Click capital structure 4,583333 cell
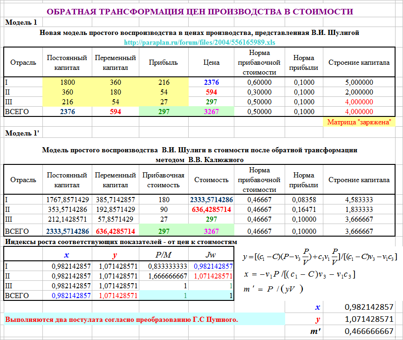 tap(359, 200)
